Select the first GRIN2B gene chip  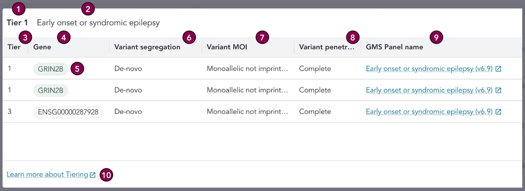coord(50,69)
